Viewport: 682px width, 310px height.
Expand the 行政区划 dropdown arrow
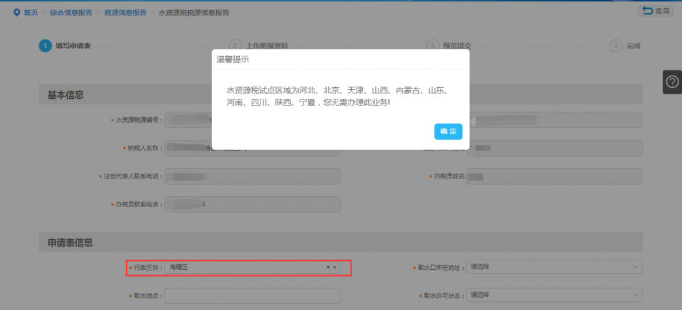click(335, 268)
